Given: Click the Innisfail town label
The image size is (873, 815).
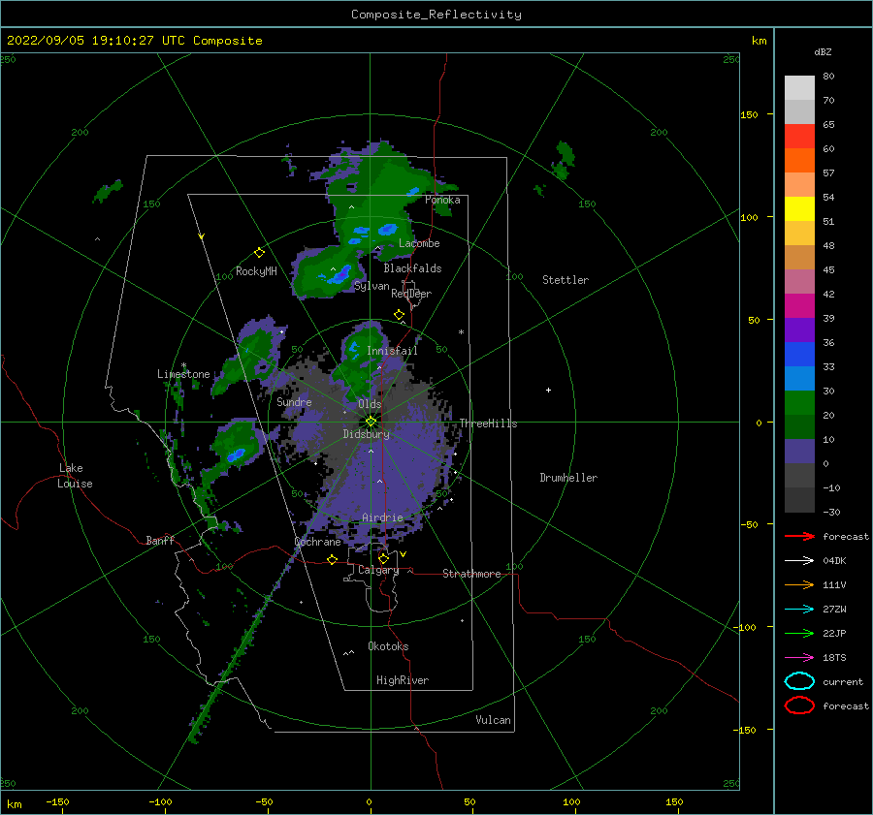Looking at the screenshot, I should [392, 351].
